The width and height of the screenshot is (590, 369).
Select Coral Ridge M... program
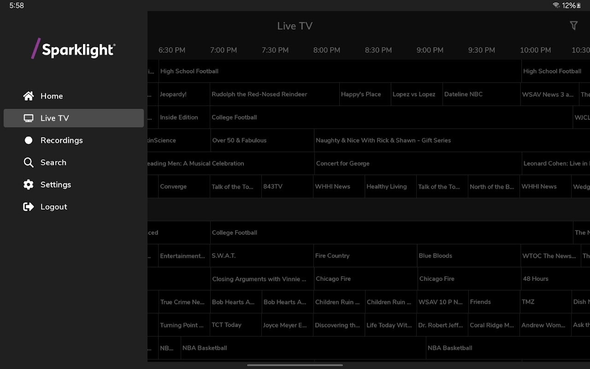(x=494, y=325)
